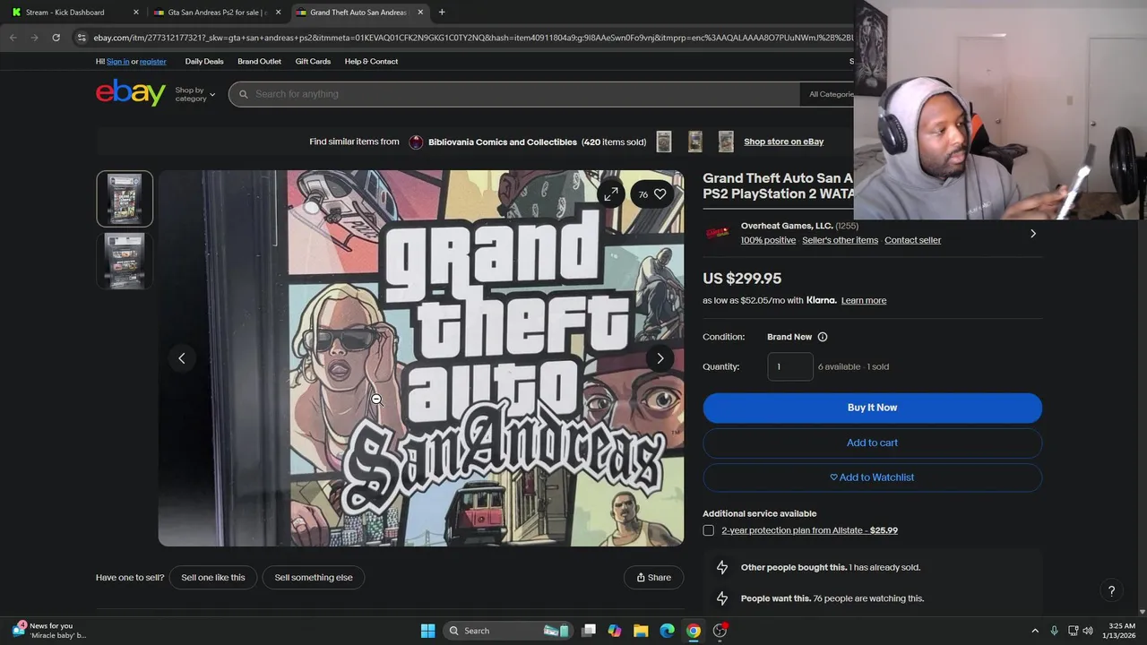Check the 2-year Allstate protection plan box
Viewport: 1147px width, 645px height.
[709, 530]
